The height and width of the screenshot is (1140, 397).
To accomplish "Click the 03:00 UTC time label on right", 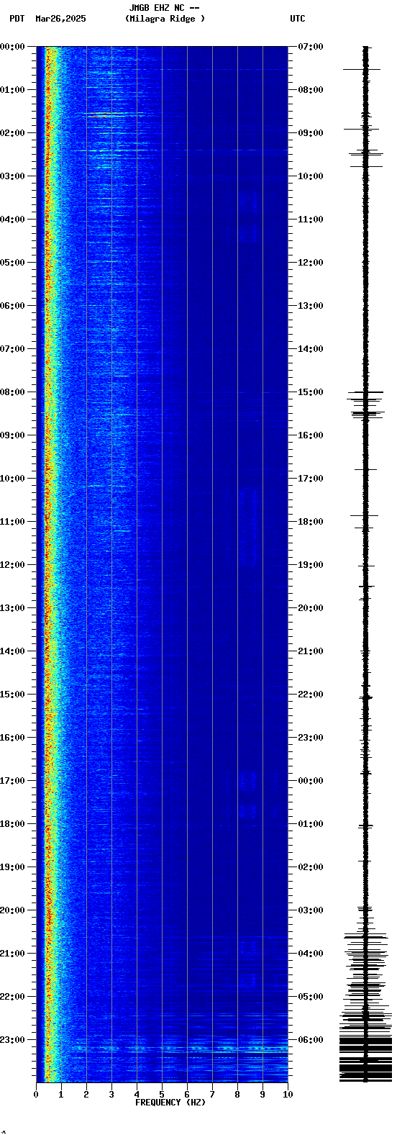I will pyautogui.click(x=311, y=910).
